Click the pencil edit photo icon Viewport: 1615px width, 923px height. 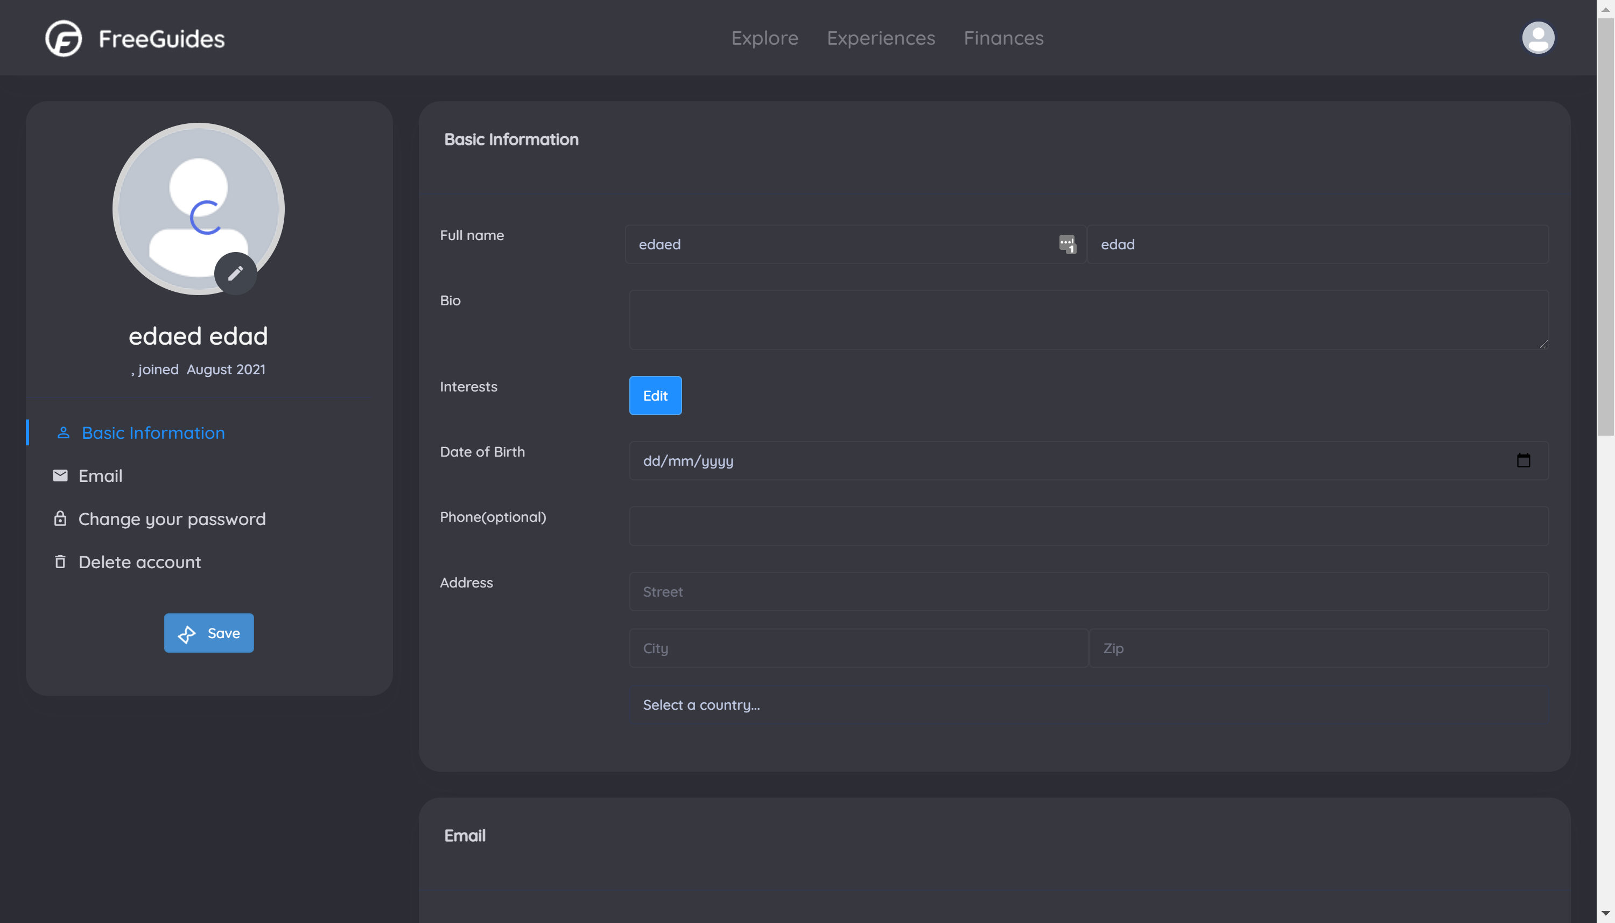tap(235, 273)
